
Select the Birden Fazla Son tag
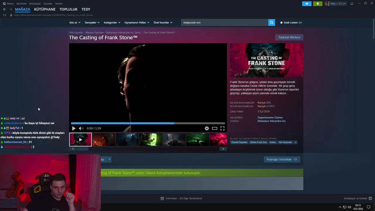pos(258,142)
